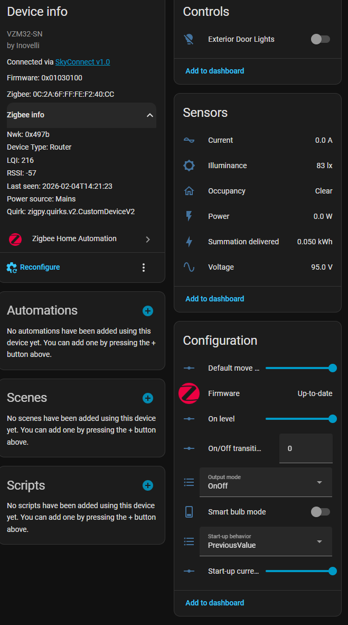Open the Start-up behavior dropdown
This screenshot has width=348, height=625.
(266, 541)
